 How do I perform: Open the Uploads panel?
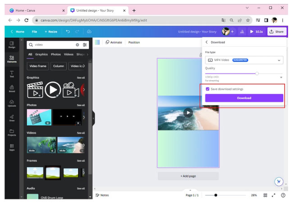12,103
